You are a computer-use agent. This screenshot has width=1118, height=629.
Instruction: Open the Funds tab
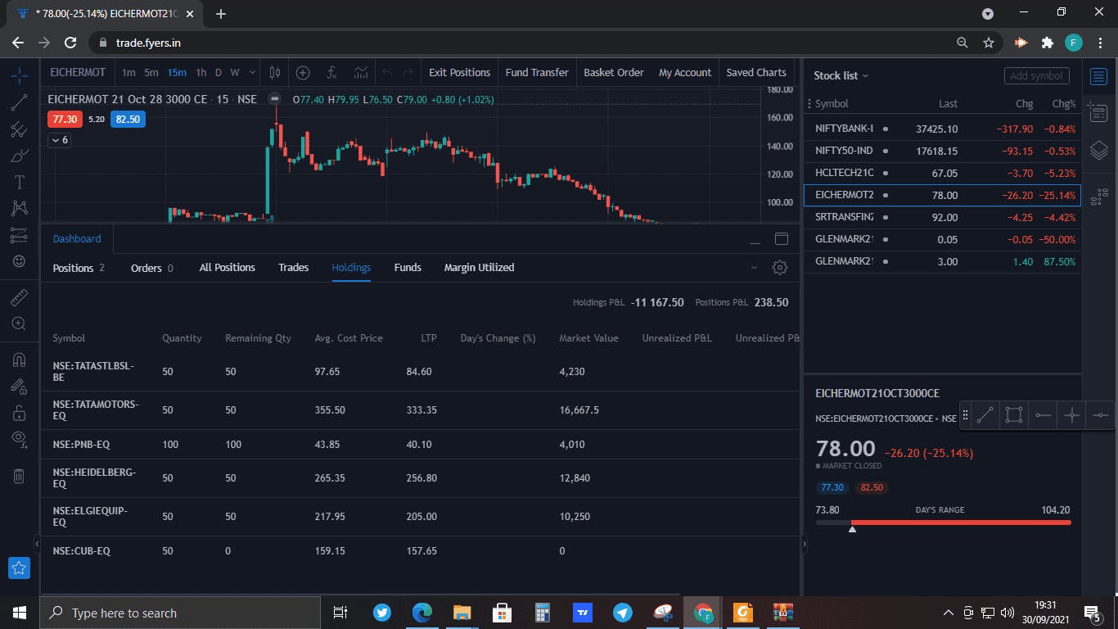pyautogui.click(x=408, y=268)
